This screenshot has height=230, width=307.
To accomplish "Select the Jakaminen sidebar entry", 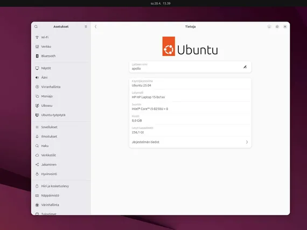I will click(x=61, y=164).
